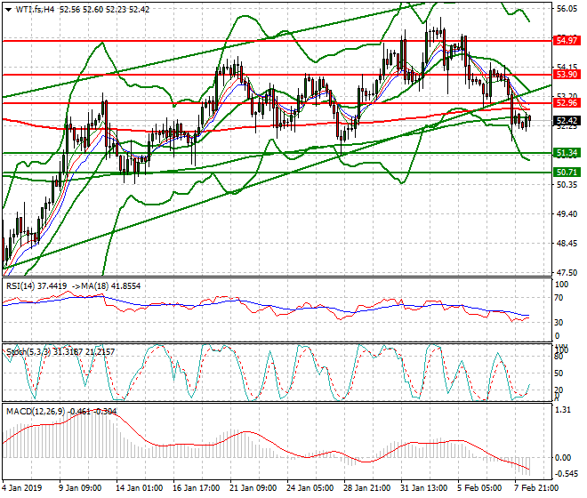Screen dimensions: 587x498
Task: Click the 21 Jan 09:00 time axis label
Action: 253,488
